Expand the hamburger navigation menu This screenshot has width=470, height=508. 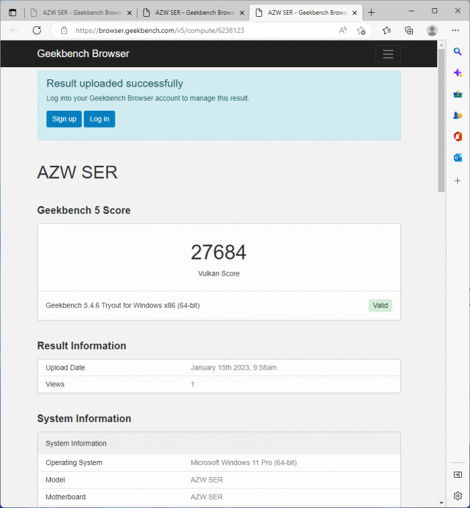click(388, 54)
